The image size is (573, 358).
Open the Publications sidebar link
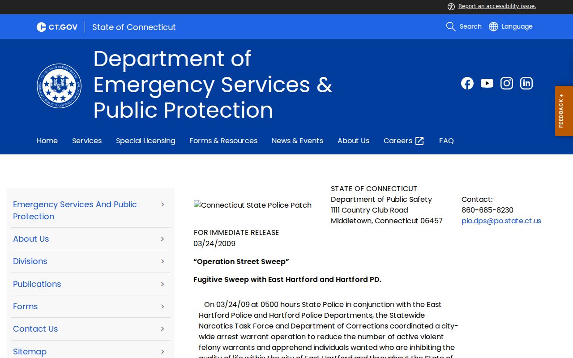(37, 284)
